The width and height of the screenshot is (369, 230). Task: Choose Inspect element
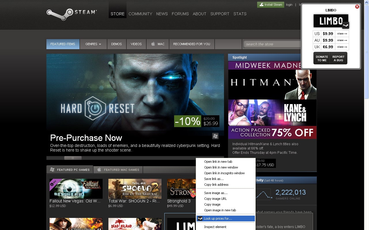point(226,227)
